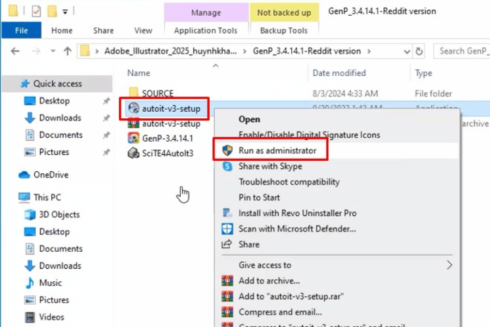Select 3D Objects under This PC

[59, 215]
